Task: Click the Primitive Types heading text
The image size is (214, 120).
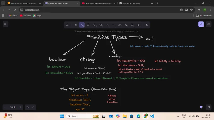Action: tap(107, 37)
